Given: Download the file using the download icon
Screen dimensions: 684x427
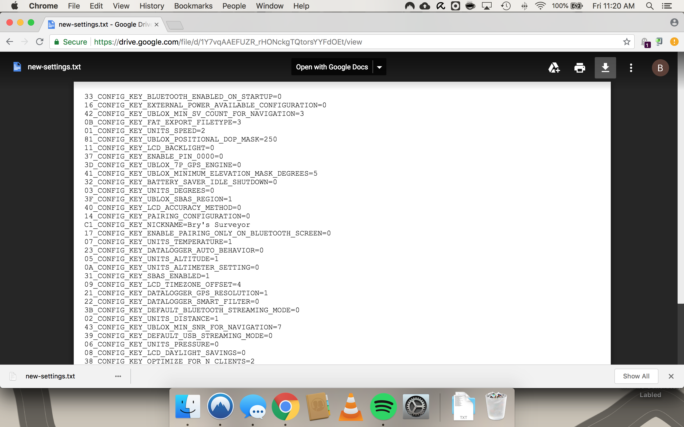Looking at the screenshot, I should (605, 68).
